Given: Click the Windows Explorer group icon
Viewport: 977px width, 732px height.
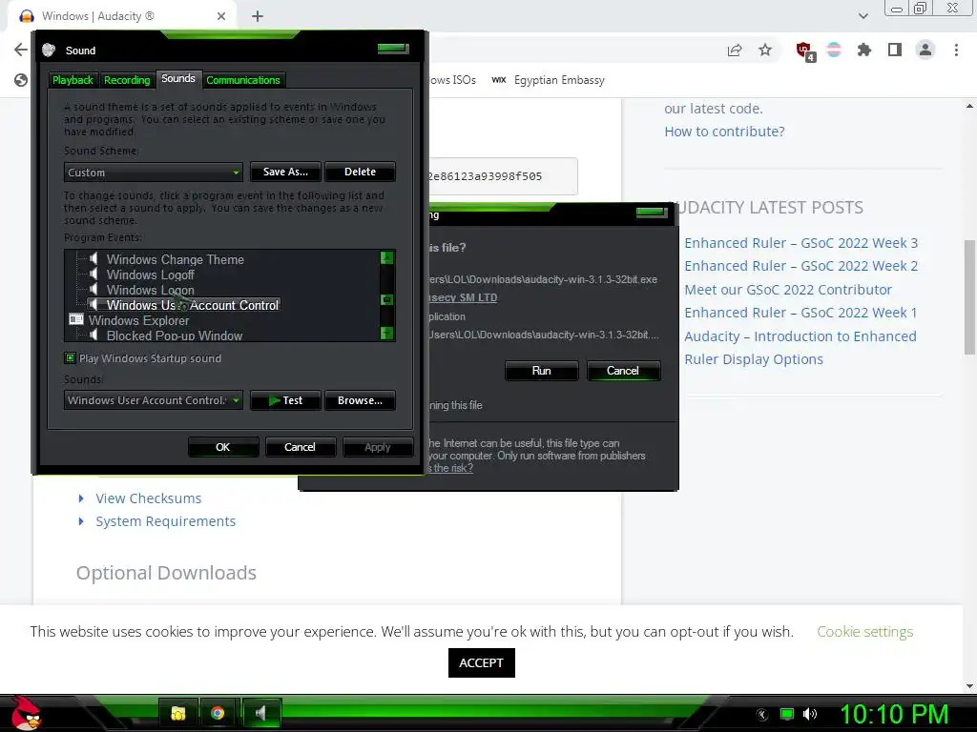Looking at the screenshot, I should (x=76, y=320).
